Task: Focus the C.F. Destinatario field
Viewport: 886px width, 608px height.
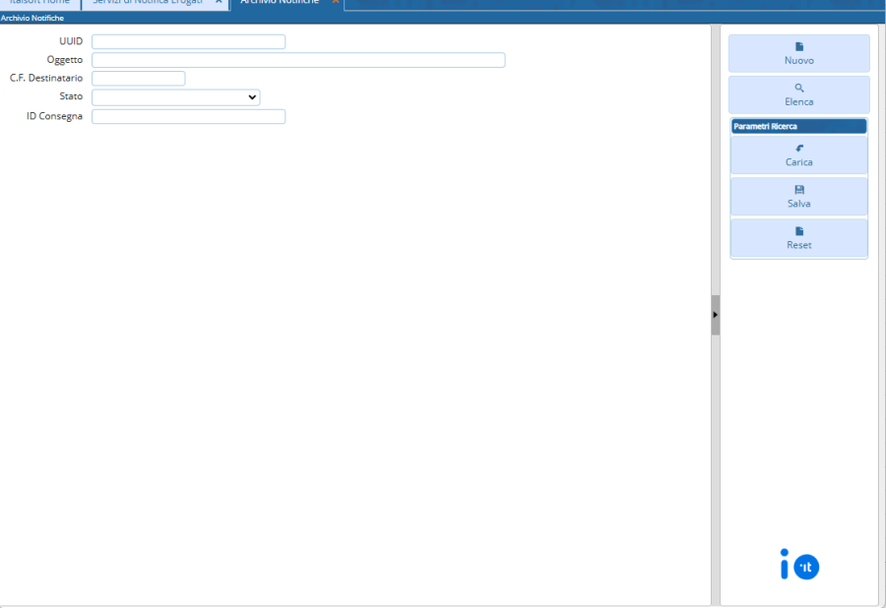Action: pyautogui.click(x=138, y=79)
